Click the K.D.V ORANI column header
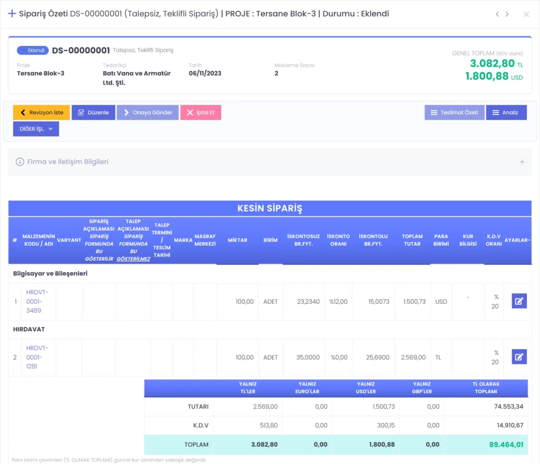This screenshot has width=540, height=464. click(494, 240)
